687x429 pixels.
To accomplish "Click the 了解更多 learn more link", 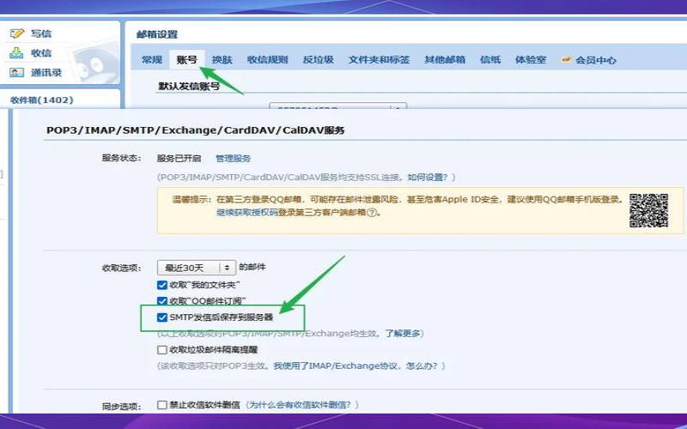I will 403,334.
